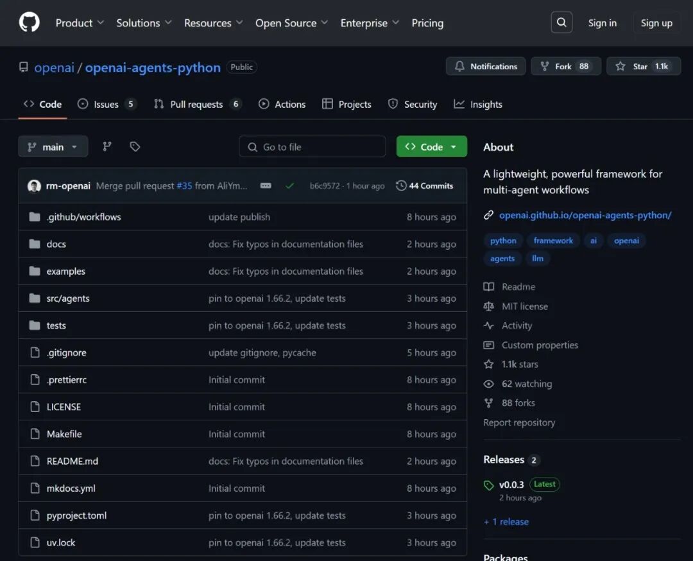This screenshot has height=561, width=693.
Task: Click the Sign in link
Action: pos(602,23)
